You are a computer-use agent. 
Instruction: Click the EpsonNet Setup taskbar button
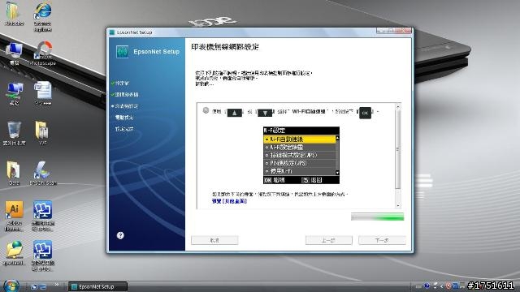coord(97,286)
